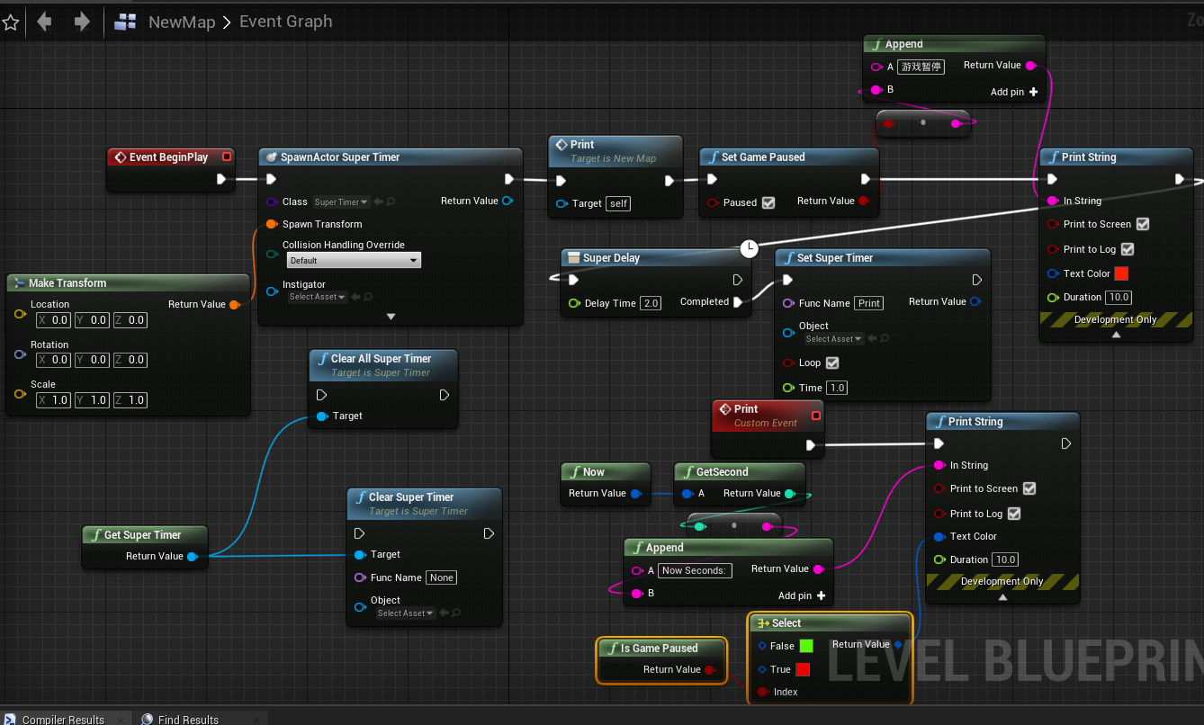Click the function icon on the Get Super Timer node
Viewport: 1204px width, 725px height.
pyautogui.click(x=96, y=534)
